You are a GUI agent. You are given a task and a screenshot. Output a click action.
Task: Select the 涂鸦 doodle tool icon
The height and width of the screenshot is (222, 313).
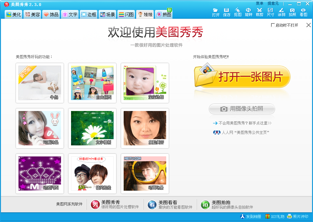point(281,12)
